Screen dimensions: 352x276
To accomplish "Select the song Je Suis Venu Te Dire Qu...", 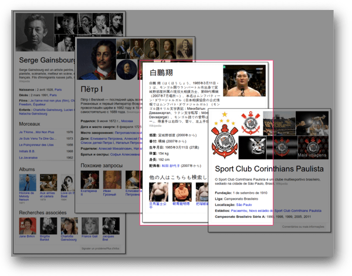I will (36, 139).
